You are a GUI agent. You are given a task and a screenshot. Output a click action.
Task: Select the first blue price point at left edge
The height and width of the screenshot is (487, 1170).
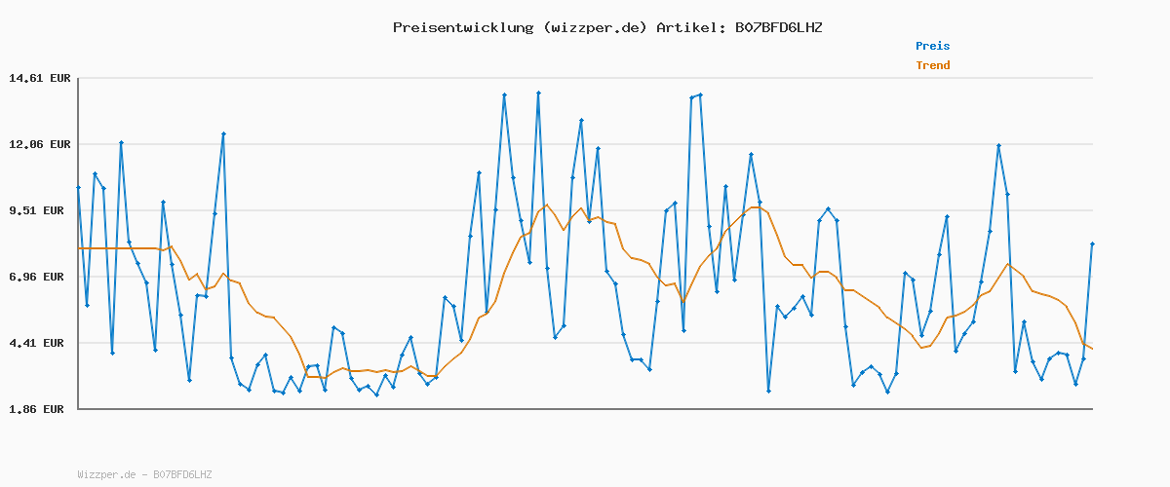coord(79,187)
